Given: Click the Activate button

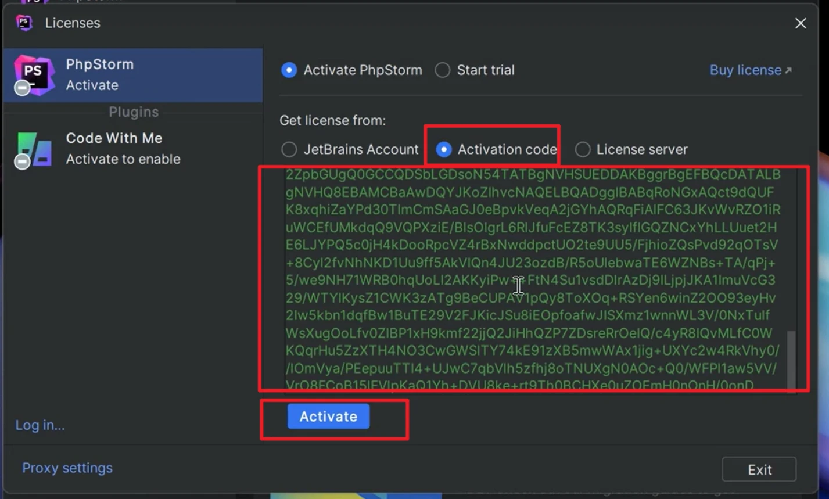Looking at the screenshot, I should coord(328,417).
